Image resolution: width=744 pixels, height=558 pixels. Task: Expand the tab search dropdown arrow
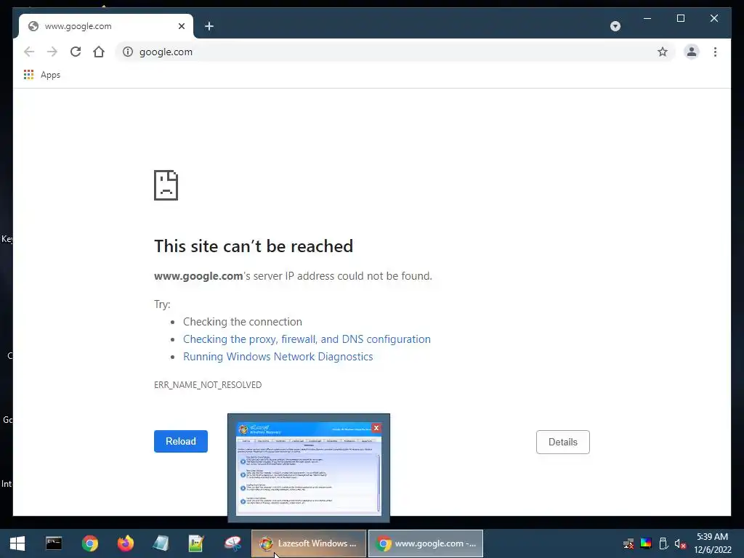615,26
